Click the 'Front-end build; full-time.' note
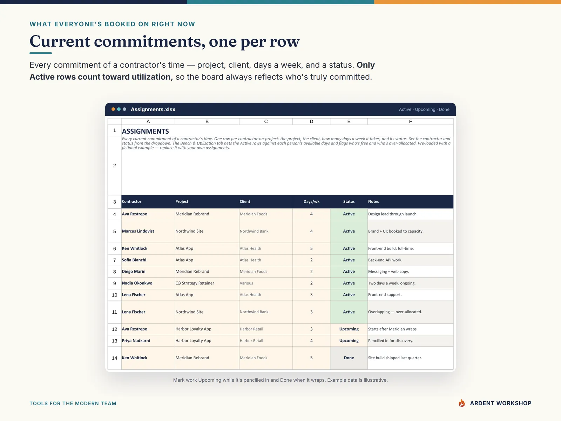 coord(410,248)
